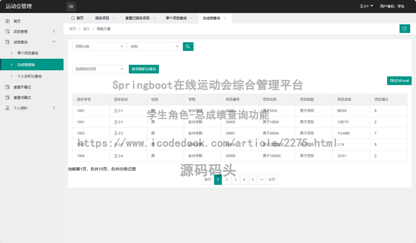Image resolution: width=416 pixels, height=243 pixels.
Task: Go to page 3
Action: [x=235, y=180]
